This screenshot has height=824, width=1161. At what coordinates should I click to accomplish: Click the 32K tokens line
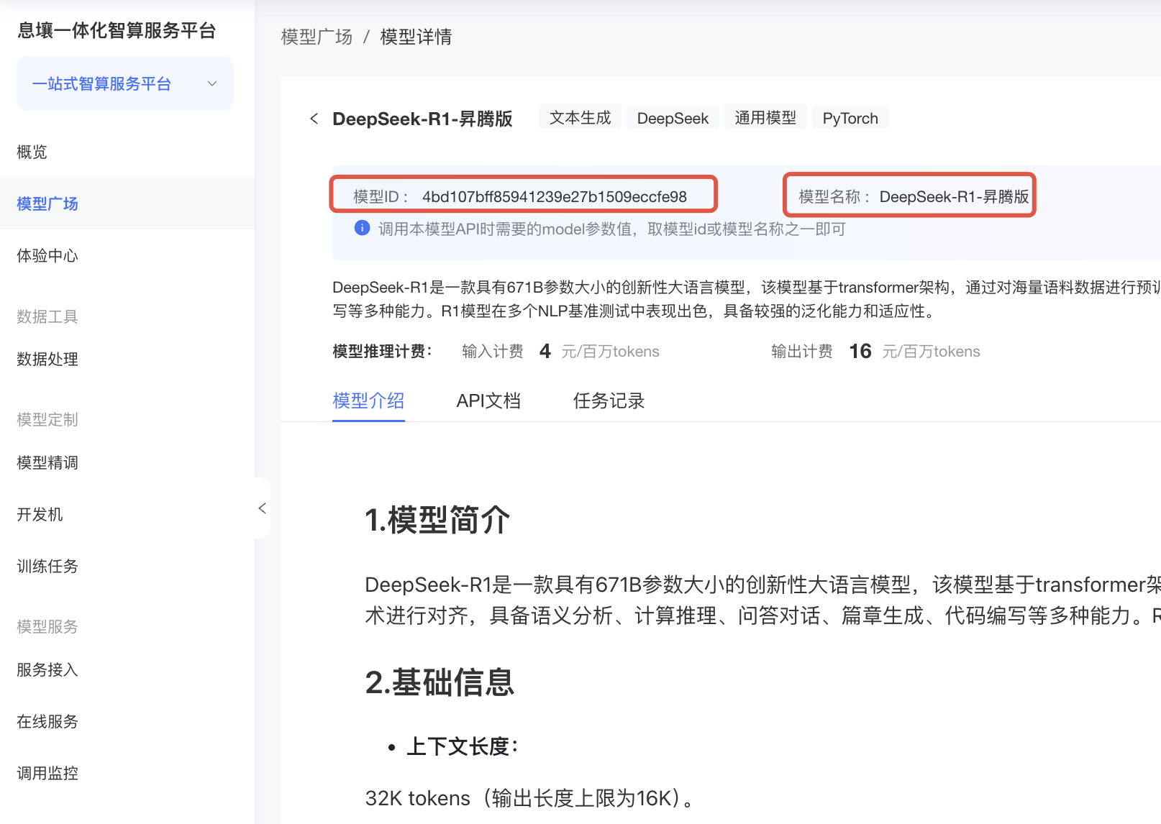(530, 798)
